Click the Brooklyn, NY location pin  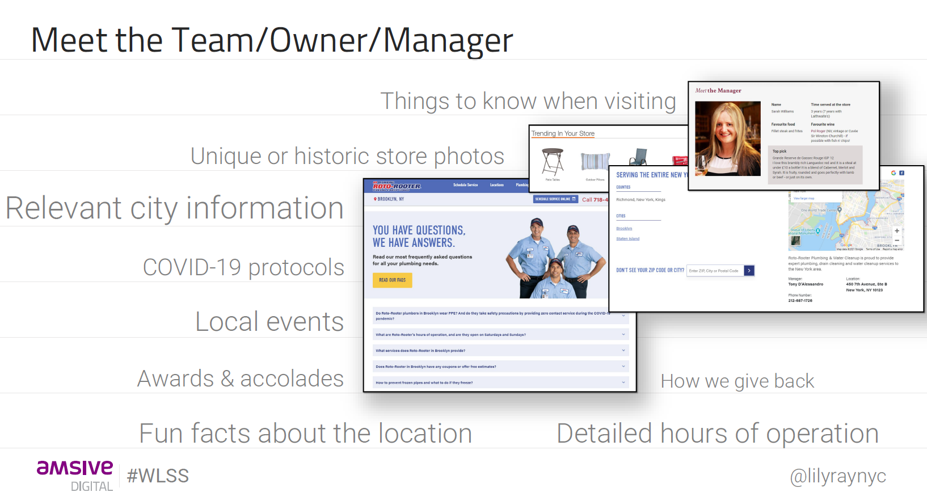(x=375, y=199)
